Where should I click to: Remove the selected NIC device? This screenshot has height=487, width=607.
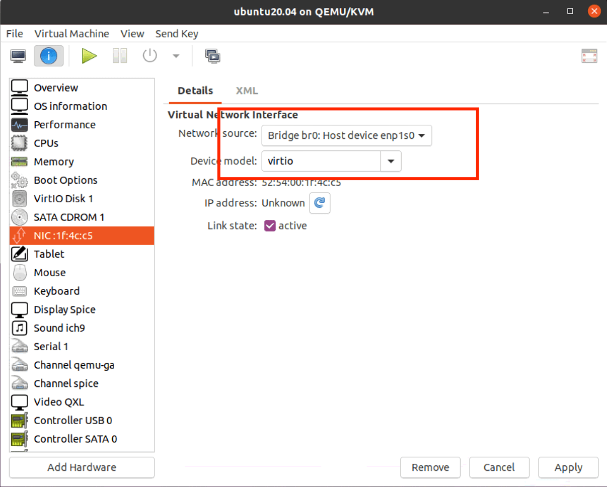(430, 467)
